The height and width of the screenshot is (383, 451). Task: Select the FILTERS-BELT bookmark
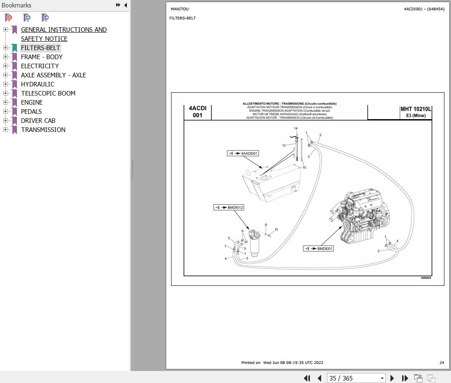click(x=40, y=48)
